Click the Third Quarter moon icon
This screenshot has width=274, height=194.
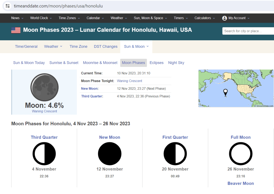pos(44,154)
